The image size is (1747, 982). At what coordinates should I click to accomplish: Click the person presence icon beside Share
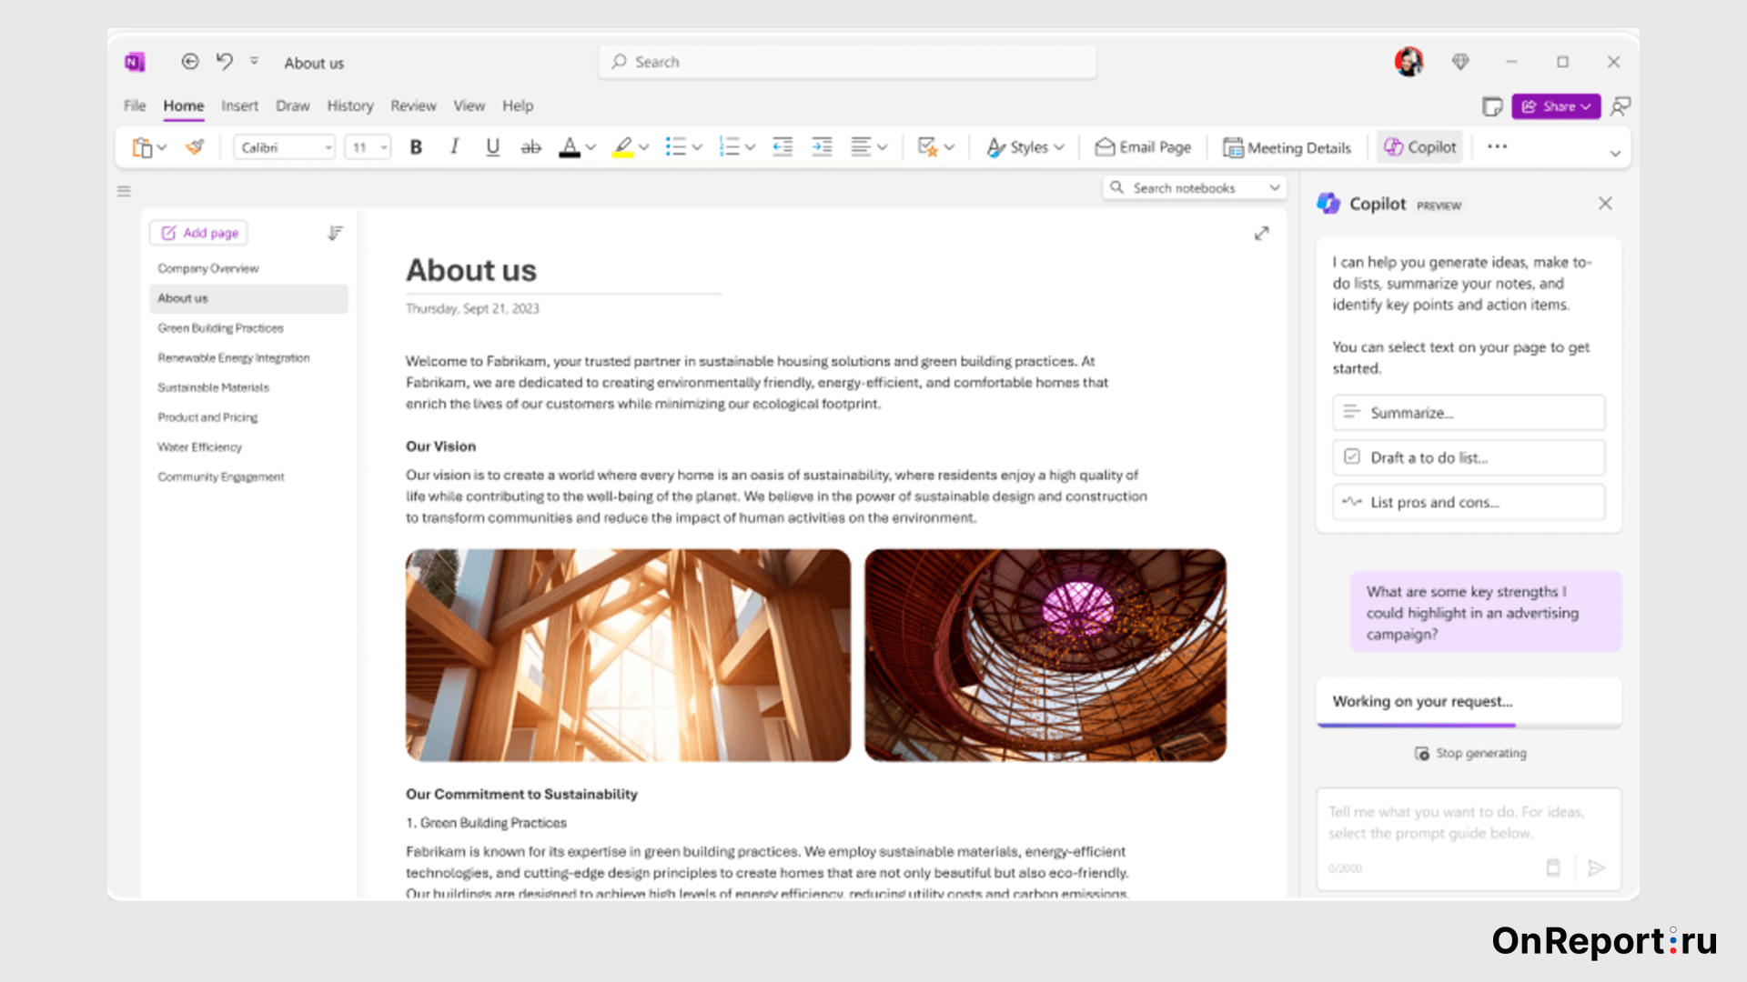coord(1621,106)
